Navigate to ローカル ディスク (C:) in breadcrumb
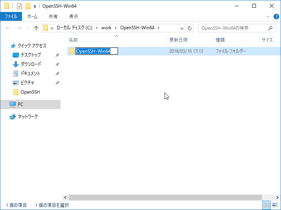This screenshot has width=281, height=210. [74, 28]
